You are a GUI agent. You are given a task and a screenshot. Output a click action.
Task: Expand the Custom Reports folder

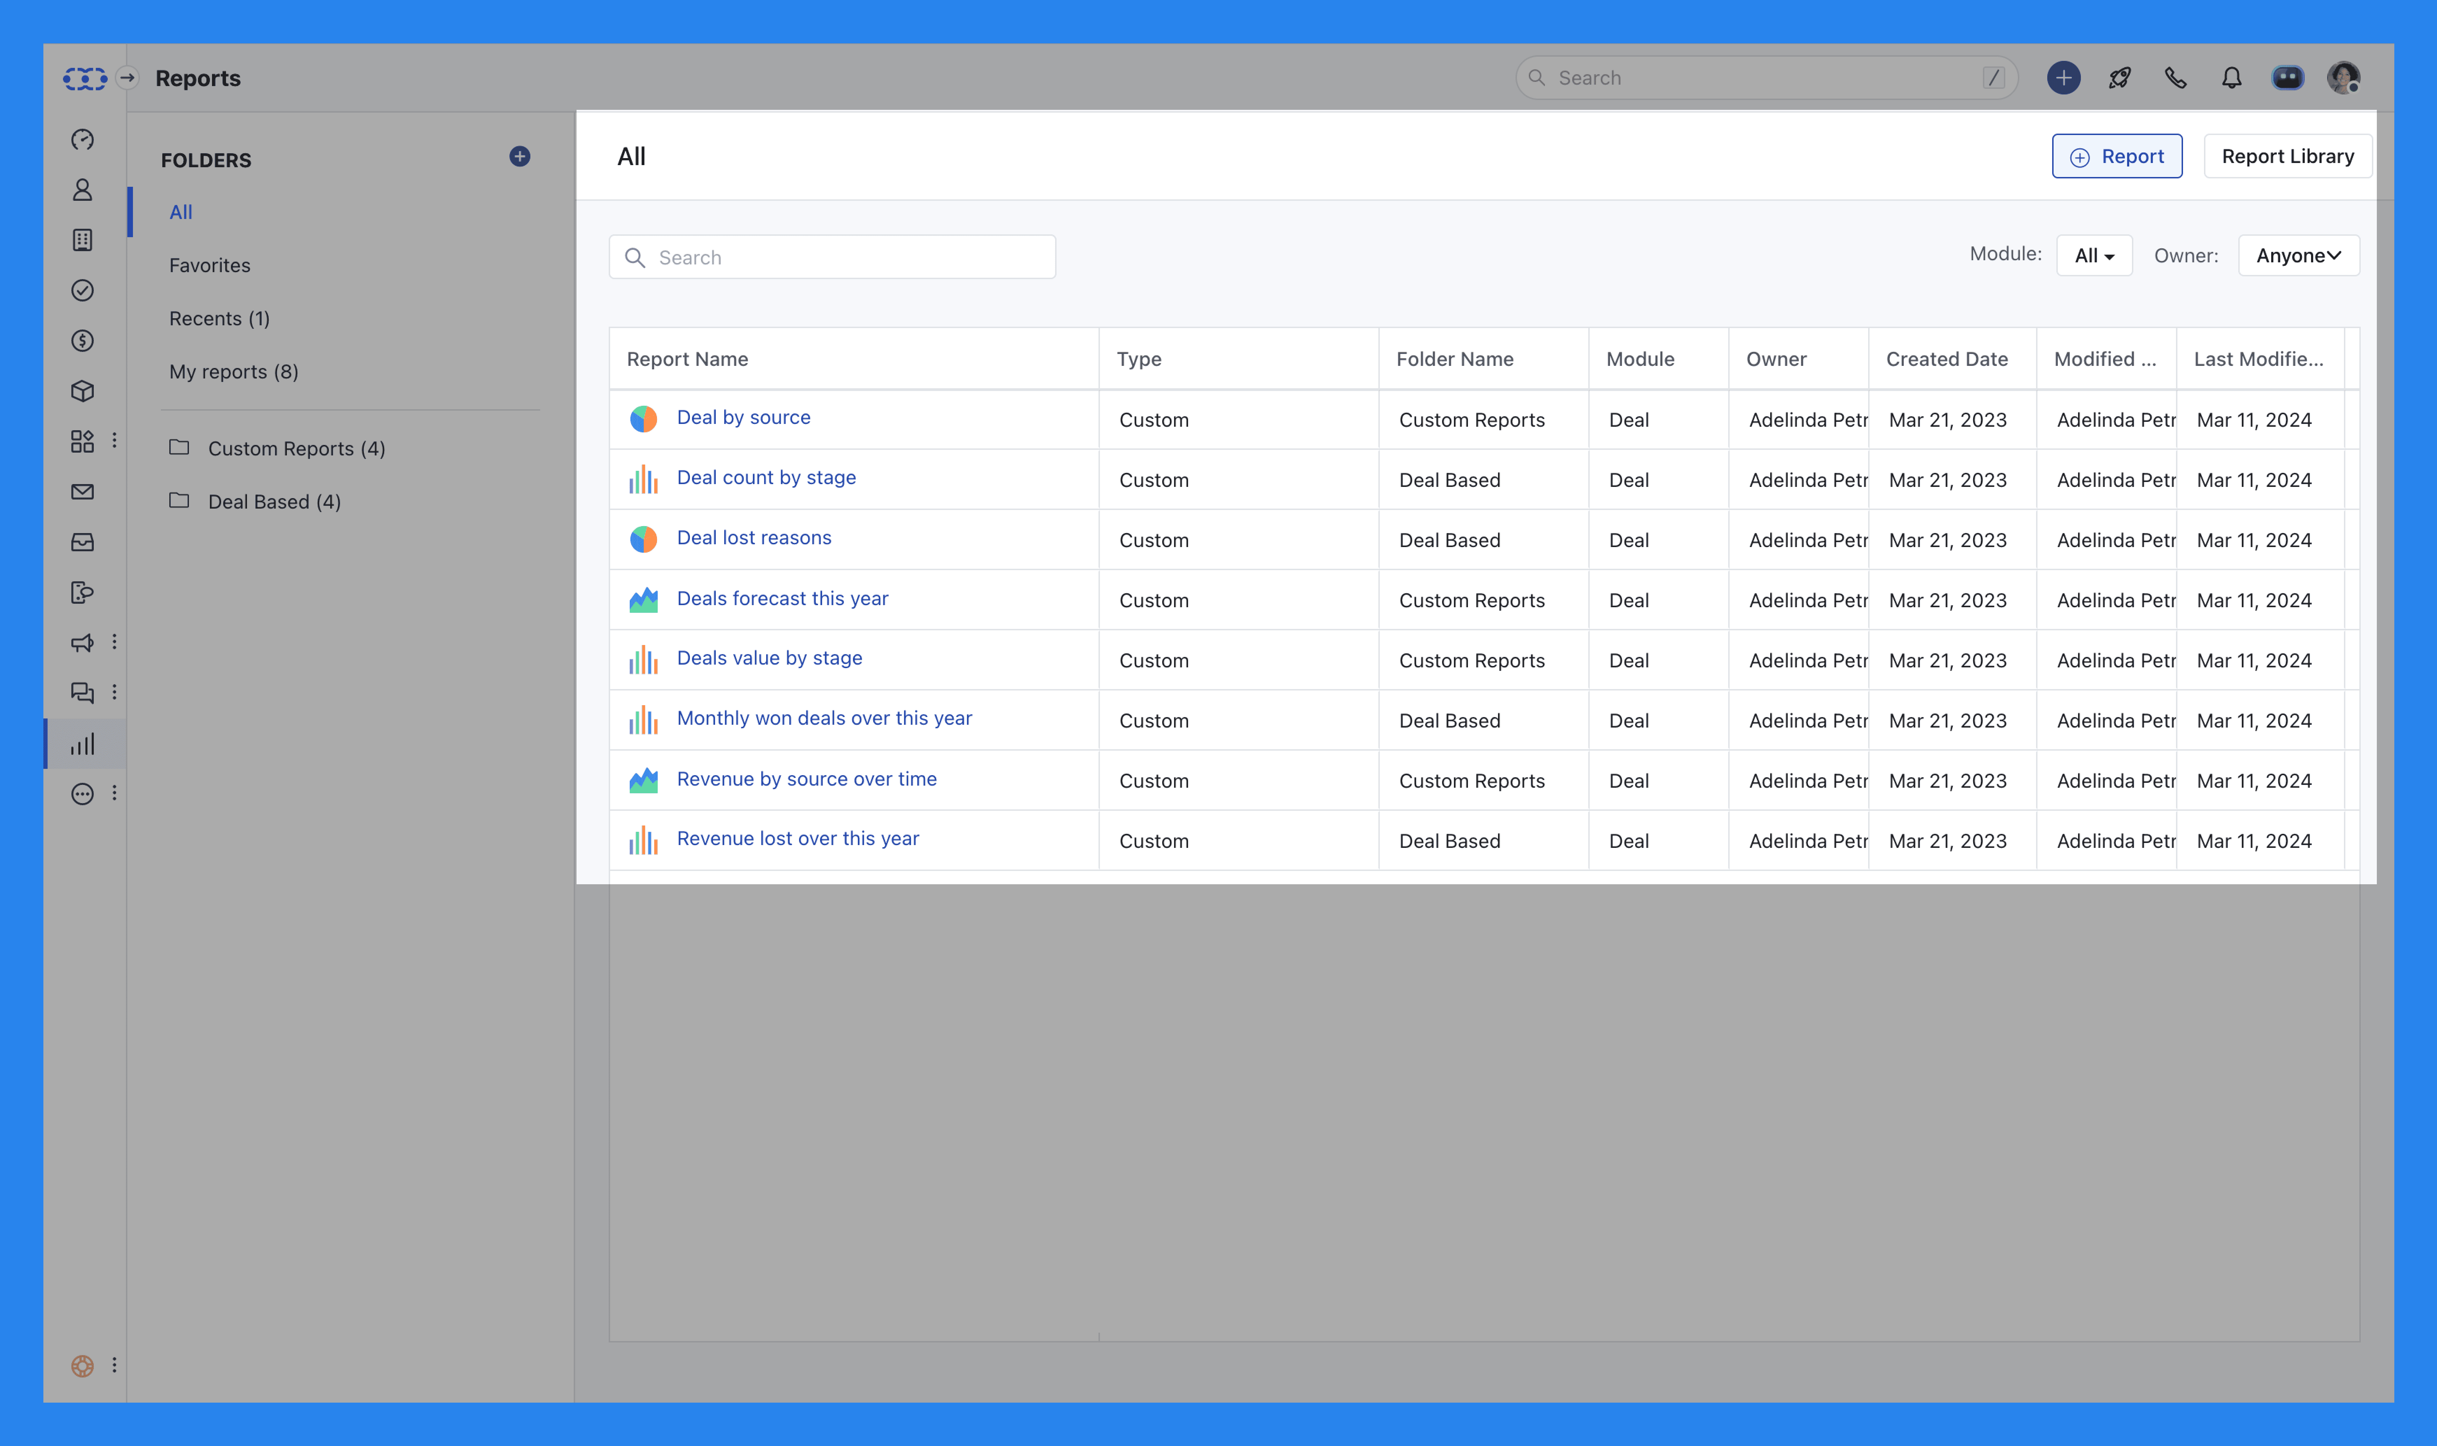click(296, 448)
